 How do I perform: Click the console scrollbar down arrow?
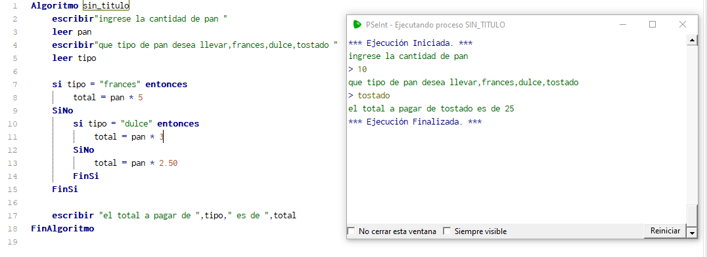pyautogui.click(x=692, y=233)
